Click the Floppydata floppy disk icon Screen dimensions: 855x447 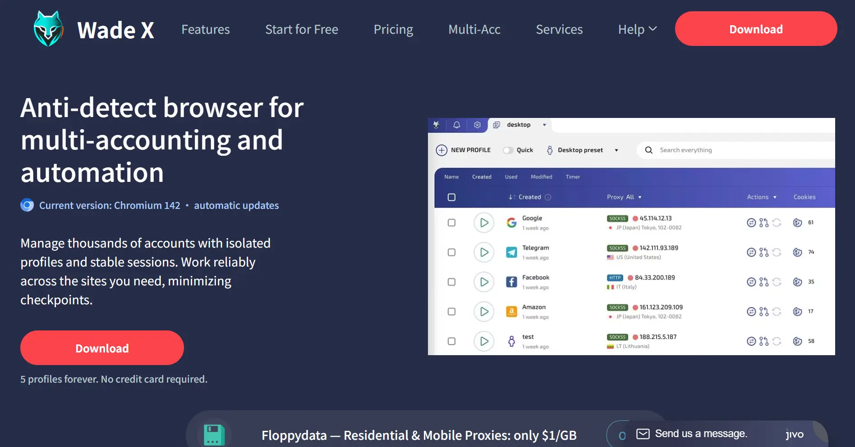214,435
